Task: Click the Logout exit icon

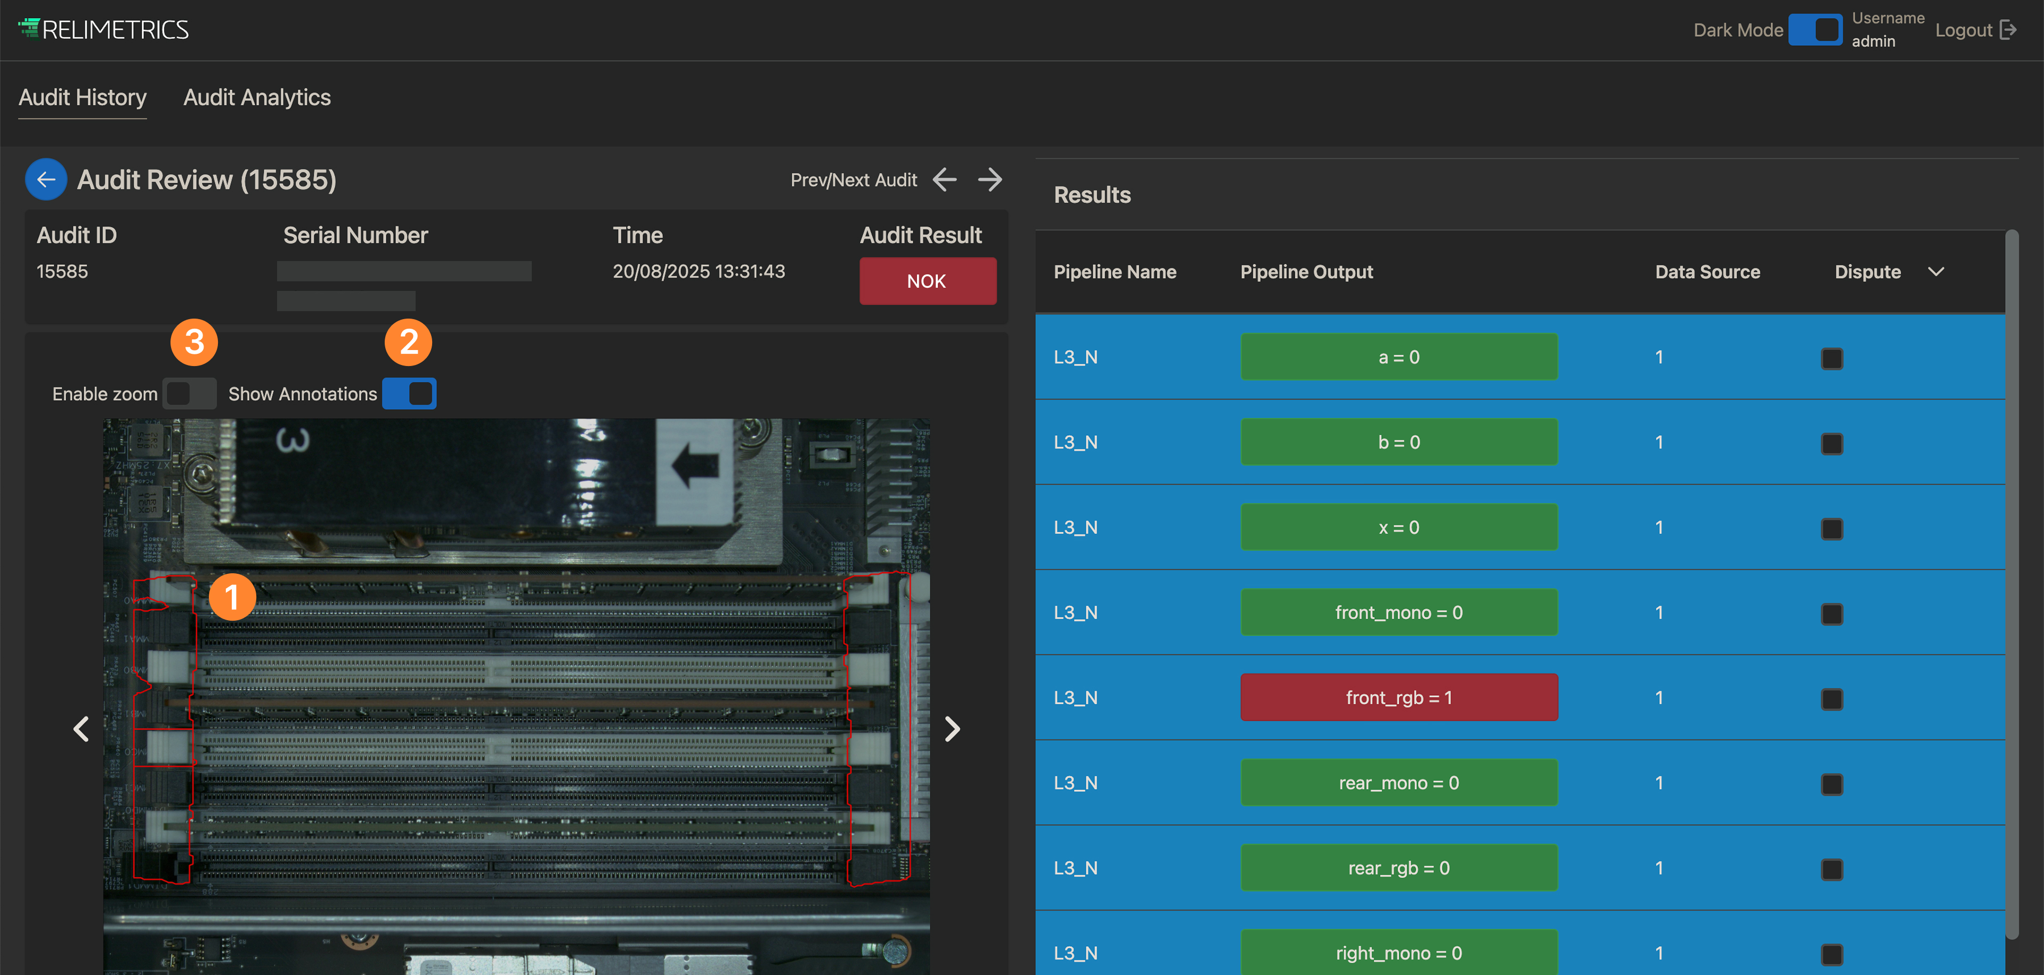Action: tap(2008, 30)
